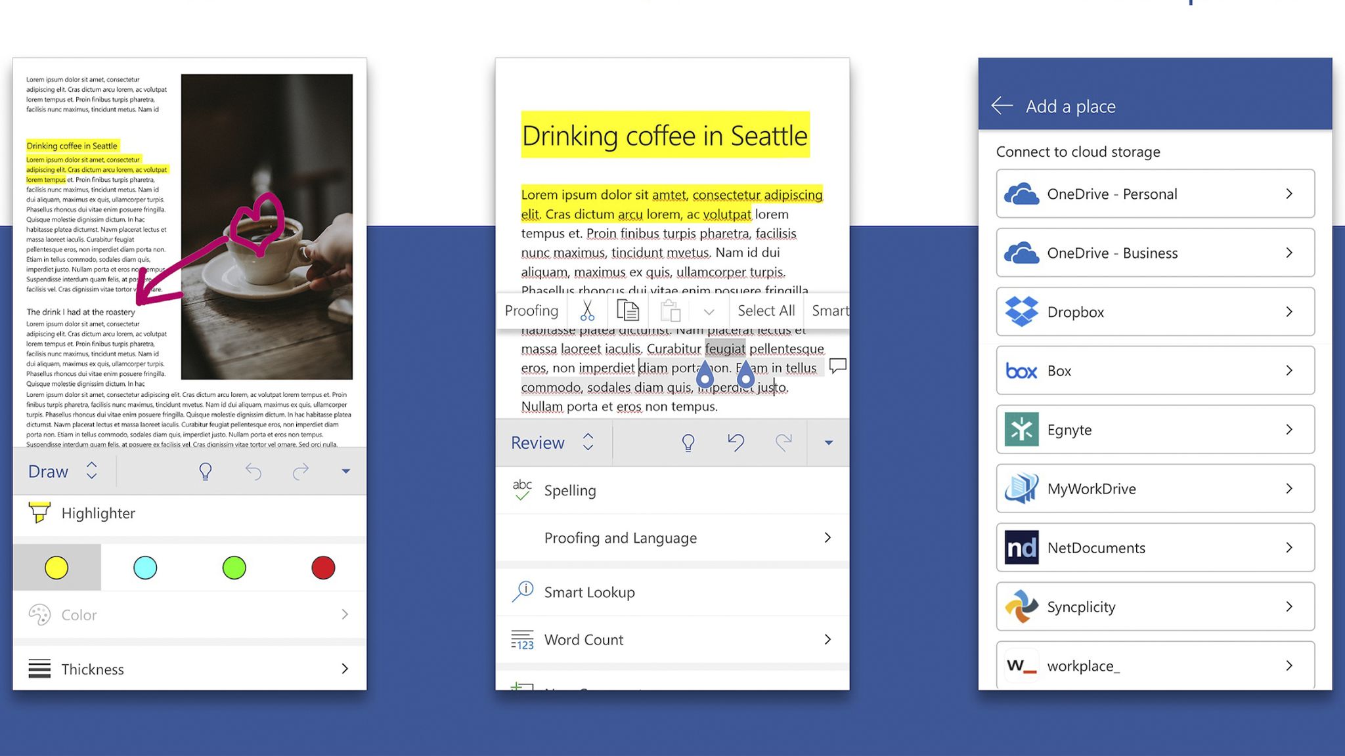This screenshot has width=1345, height=756.
Task: Open Ideas with the lightbulb icon
Action: pos(688,442)
